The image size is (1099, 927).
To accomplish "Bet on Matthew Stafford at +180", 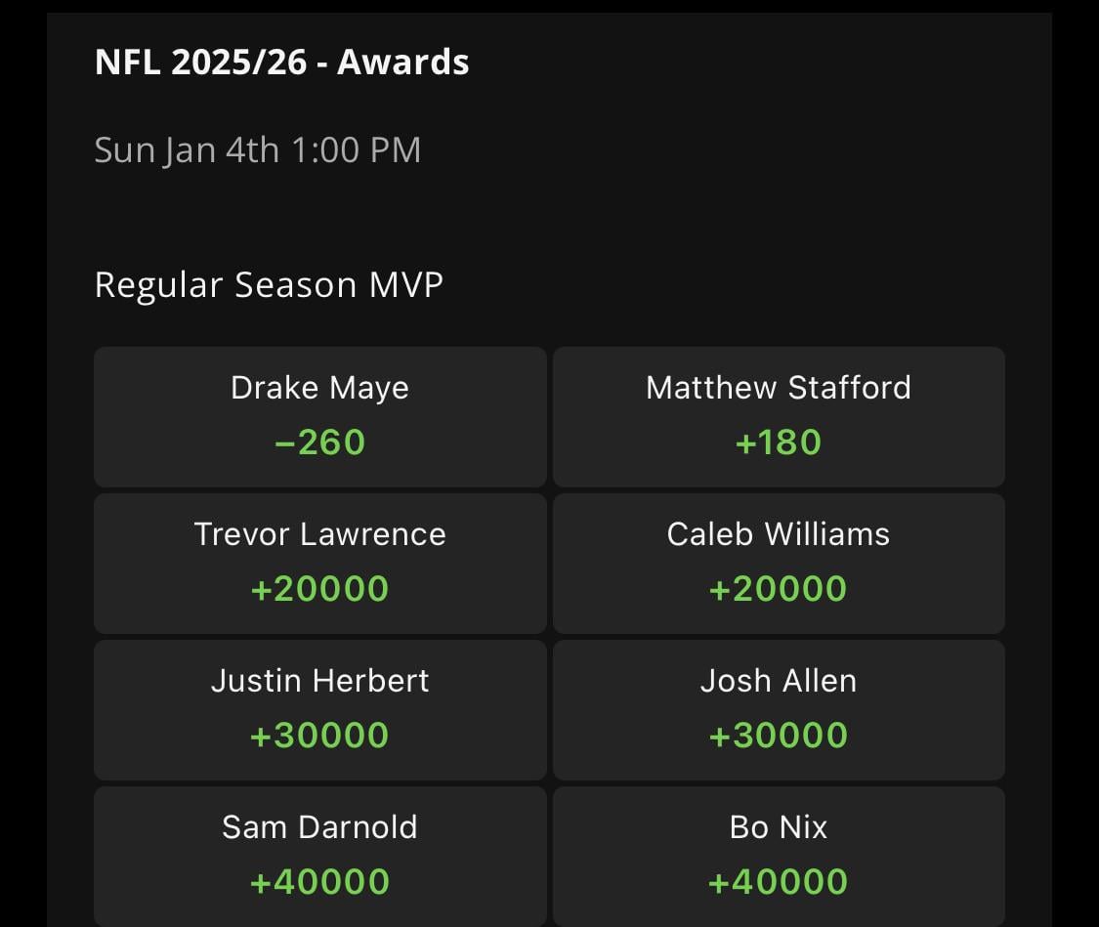I will pos(779,416).
